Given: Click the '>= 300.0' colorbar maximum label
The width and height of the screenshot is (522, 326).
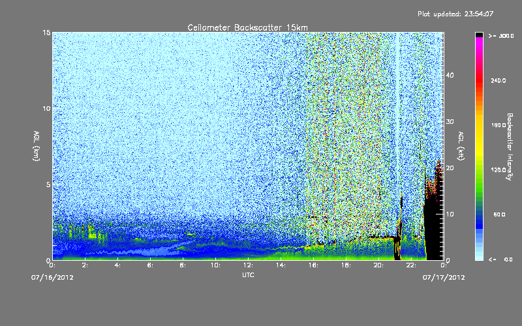Looking at the screenshot, I should pyautogui.click(x=501, y=36).
